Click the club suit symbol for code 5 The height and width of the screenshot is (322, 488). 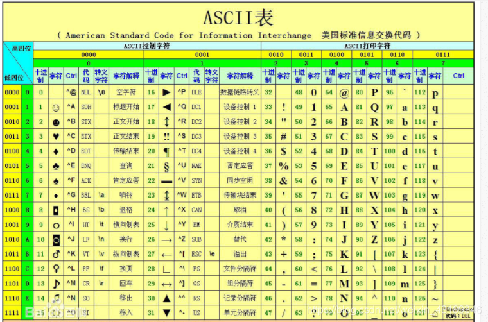pos(56,166)
